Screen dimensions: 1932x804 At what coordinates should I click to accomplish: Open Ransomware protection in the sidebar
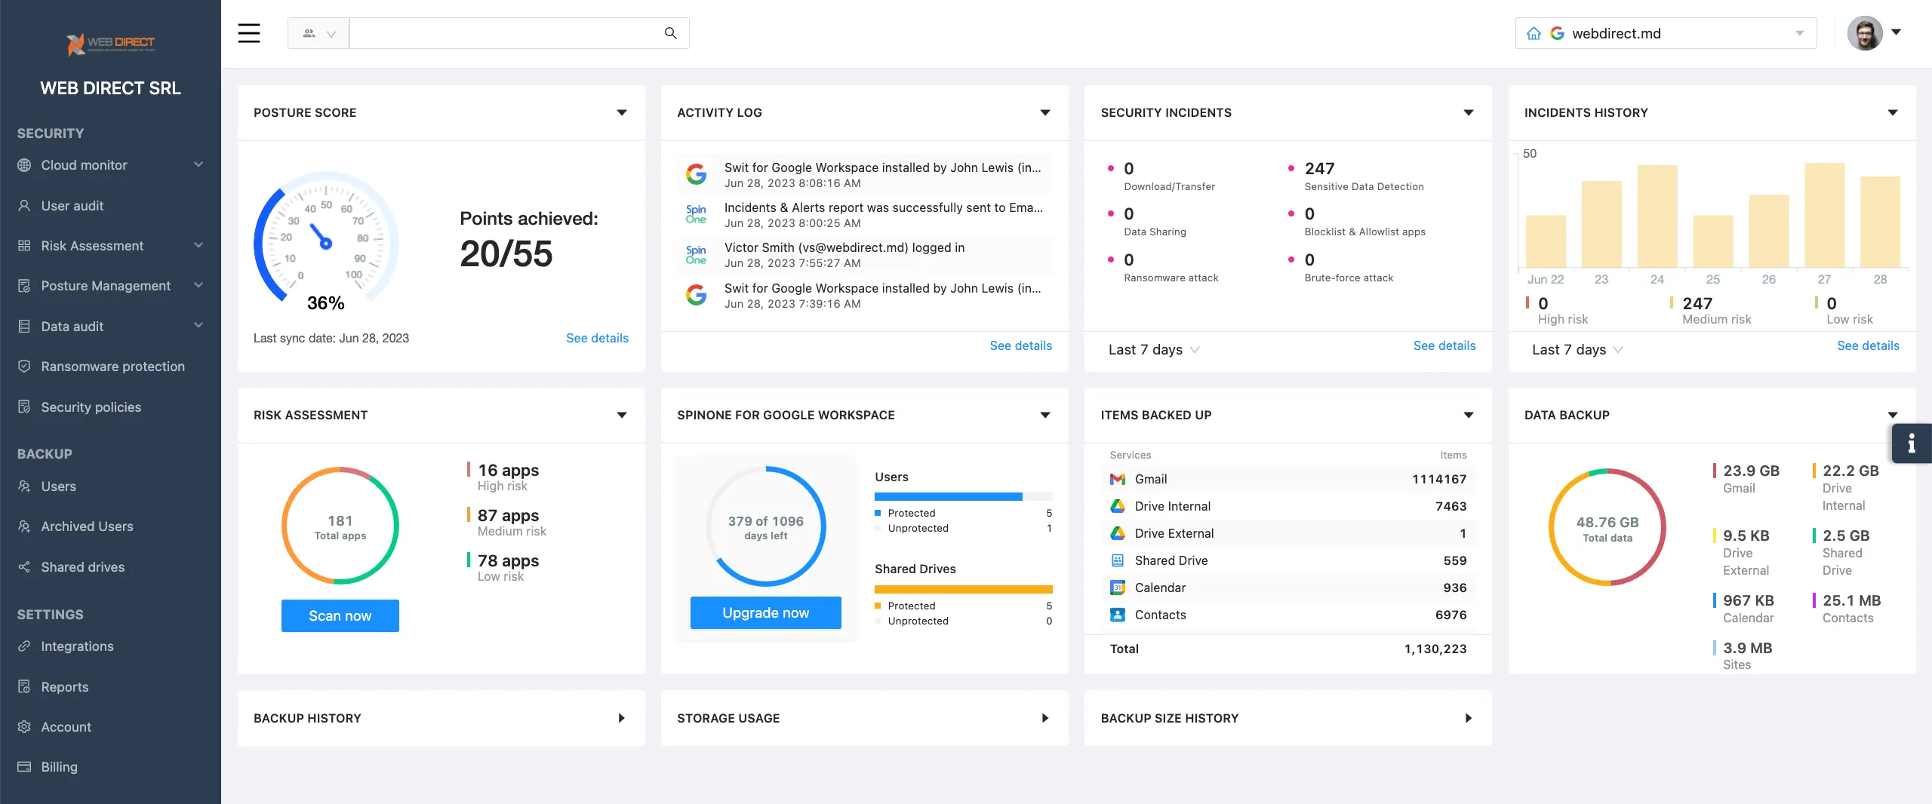pos(112,367)
